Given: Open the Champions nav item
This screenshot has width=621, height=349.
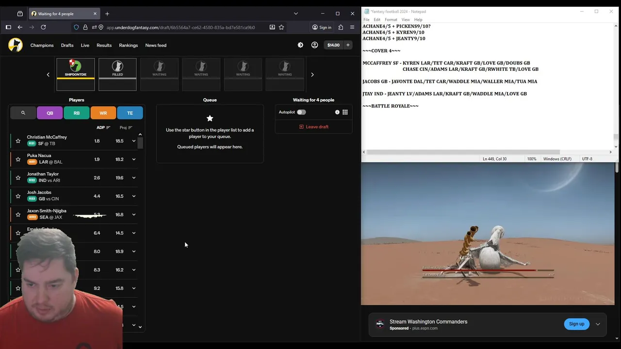Looking at the screenshot, I should click(x=42, y=45).
